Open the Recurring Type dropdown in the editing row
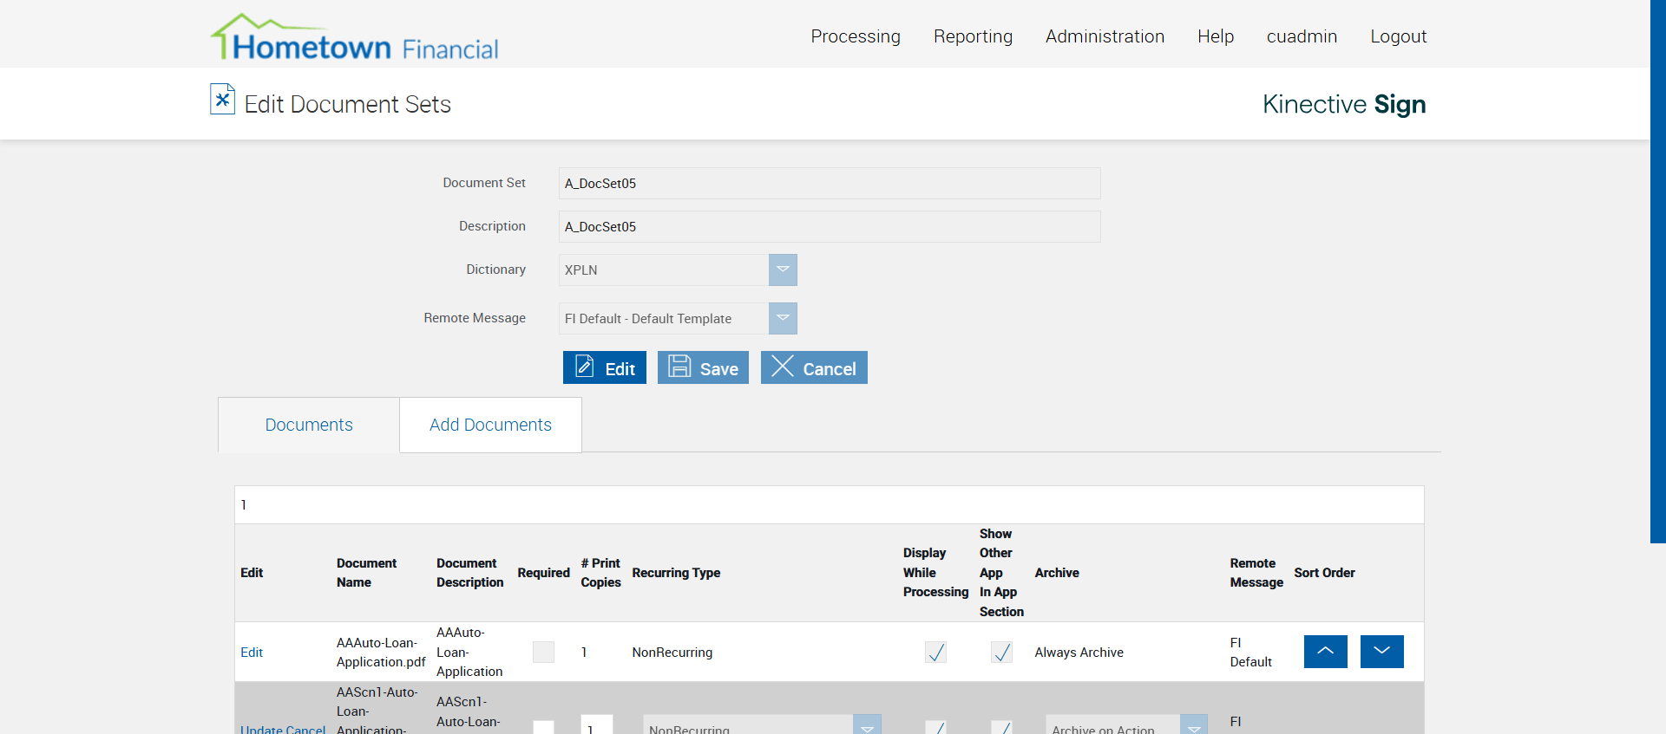 (x=867, y=726)
